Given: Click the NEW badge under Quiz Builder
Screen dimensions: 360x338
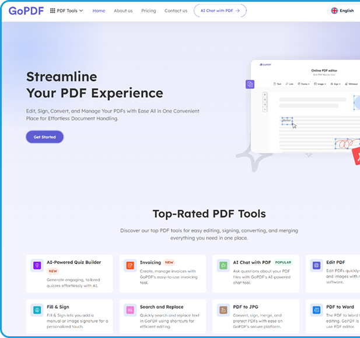Looking at the screenshot, I should 53,271.
